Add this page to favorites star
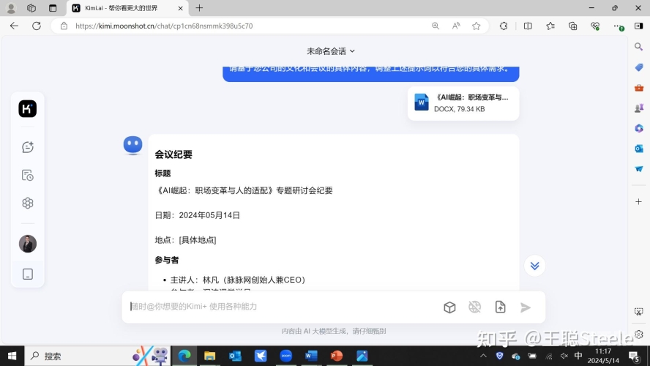 (477, 26)
